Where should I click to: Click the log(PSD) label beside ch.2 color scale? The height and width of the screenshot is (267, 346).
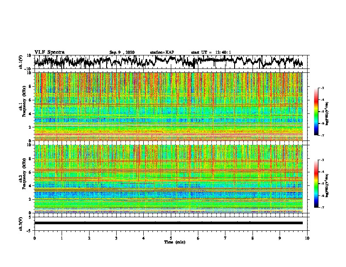click(x=327, y=185)
